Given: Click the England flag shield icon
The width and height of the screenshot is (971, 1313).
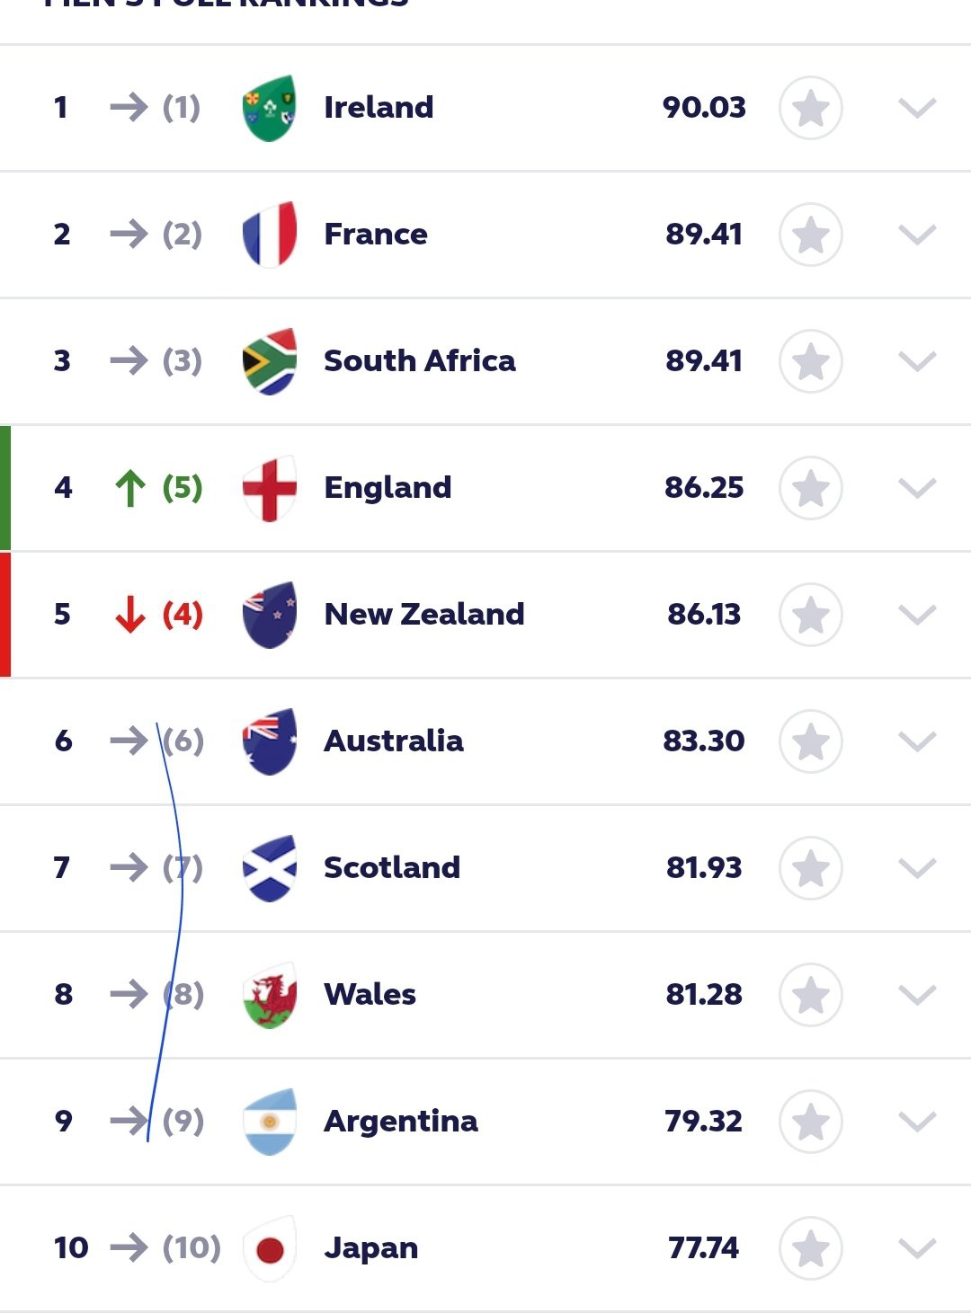Looking at the screenshot, I should [270, 488].
